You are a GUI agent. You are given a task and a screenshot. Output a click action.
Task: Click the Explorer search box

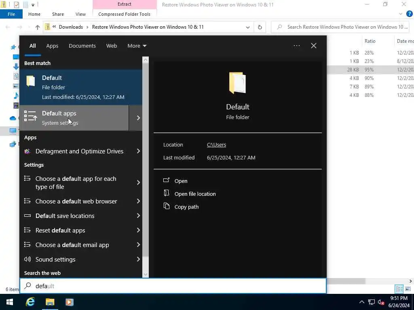click(x=340, y=27)
